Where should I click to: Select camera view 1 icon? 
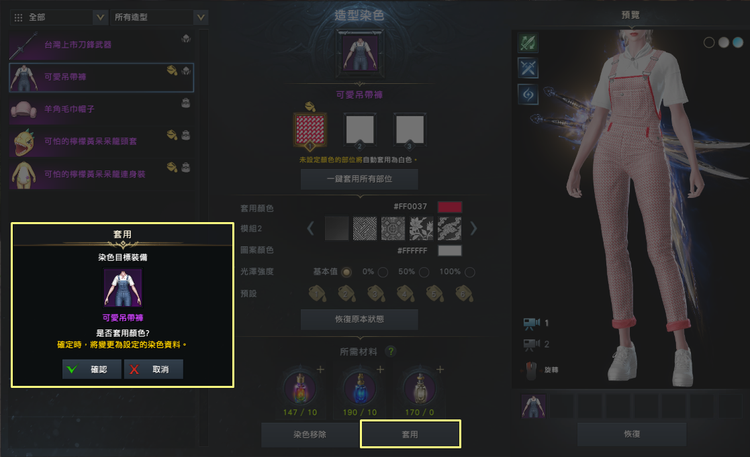pyautogui.click(x=531, y=323)
